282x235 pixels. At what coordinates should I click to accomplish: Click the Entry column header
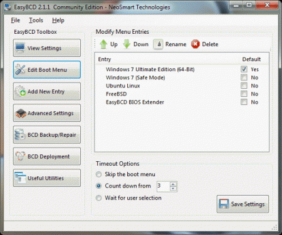pyautogui.click(x=105, y=59)
